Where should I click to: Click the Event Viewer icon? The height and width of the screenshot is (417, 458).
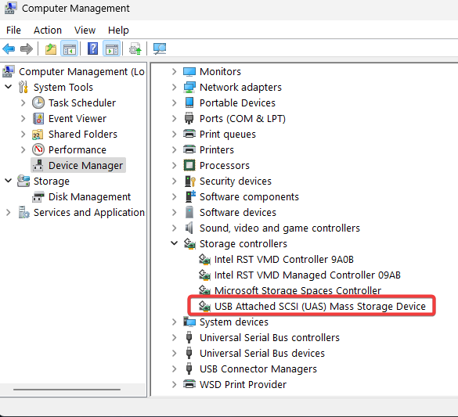point(38,118)
